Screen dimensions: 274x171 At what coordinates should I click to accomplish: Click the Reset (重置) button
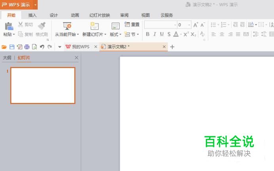tap(132, 25)
